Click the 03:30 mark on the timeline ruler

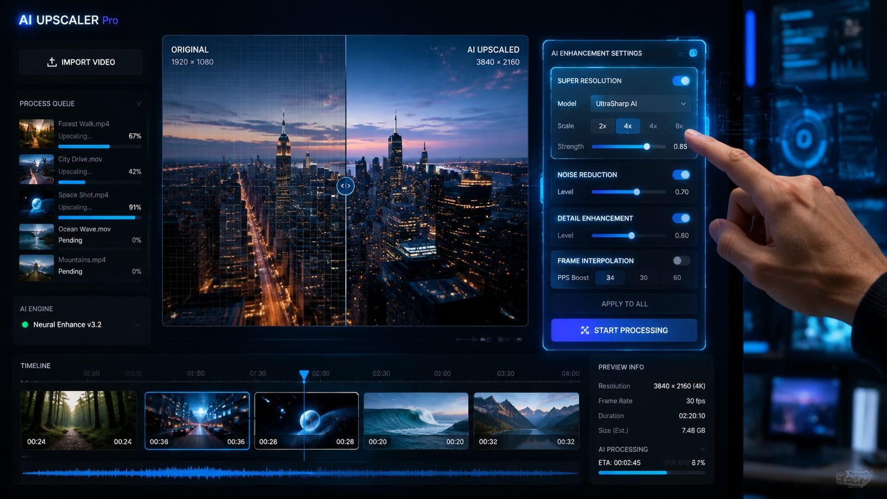(506, 374)
